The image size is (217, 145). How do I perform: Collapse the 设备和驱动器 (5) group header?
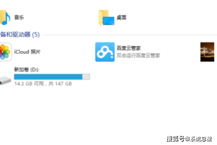point(20,34)
